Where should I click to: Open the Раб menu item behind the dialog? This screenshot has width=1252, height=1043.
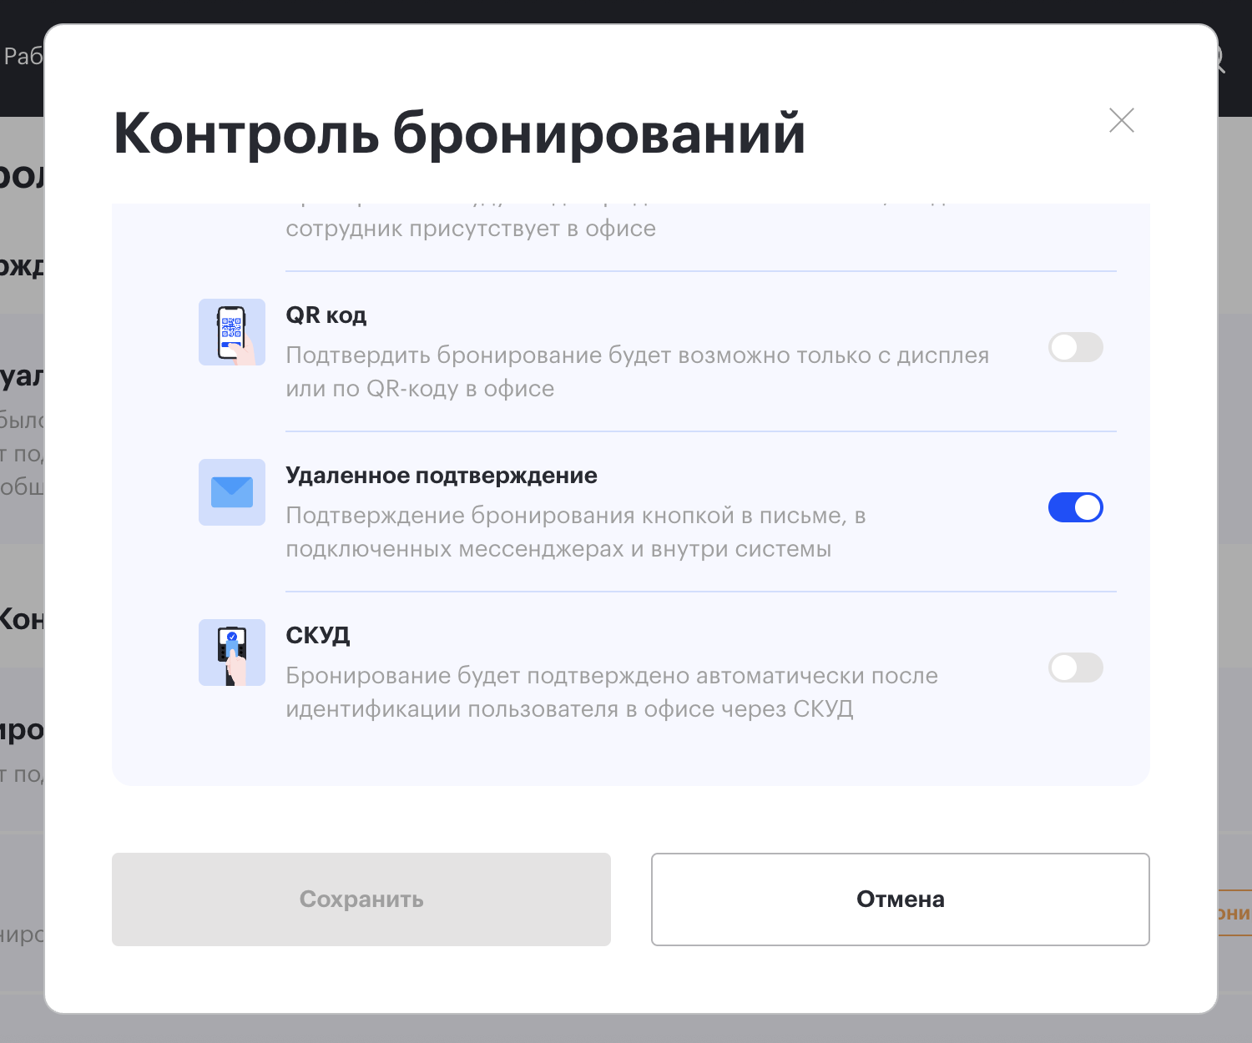pos(22,56)
